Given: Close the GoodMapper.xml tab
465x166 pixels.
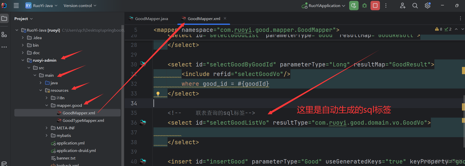Looking at the screenshot, I should click(x=225, y=18).
